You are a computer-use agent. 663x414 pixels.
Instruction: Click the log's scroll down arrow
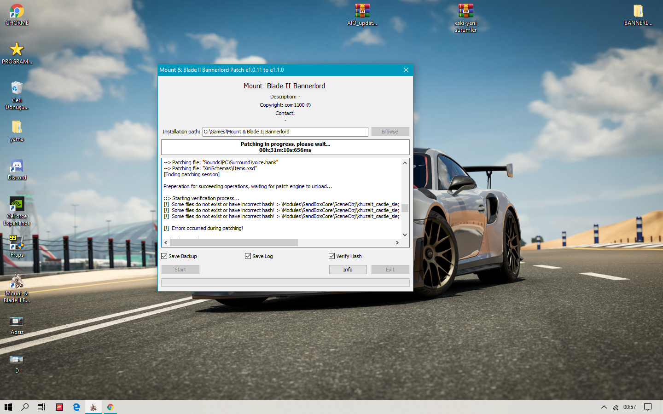point(405,235)
